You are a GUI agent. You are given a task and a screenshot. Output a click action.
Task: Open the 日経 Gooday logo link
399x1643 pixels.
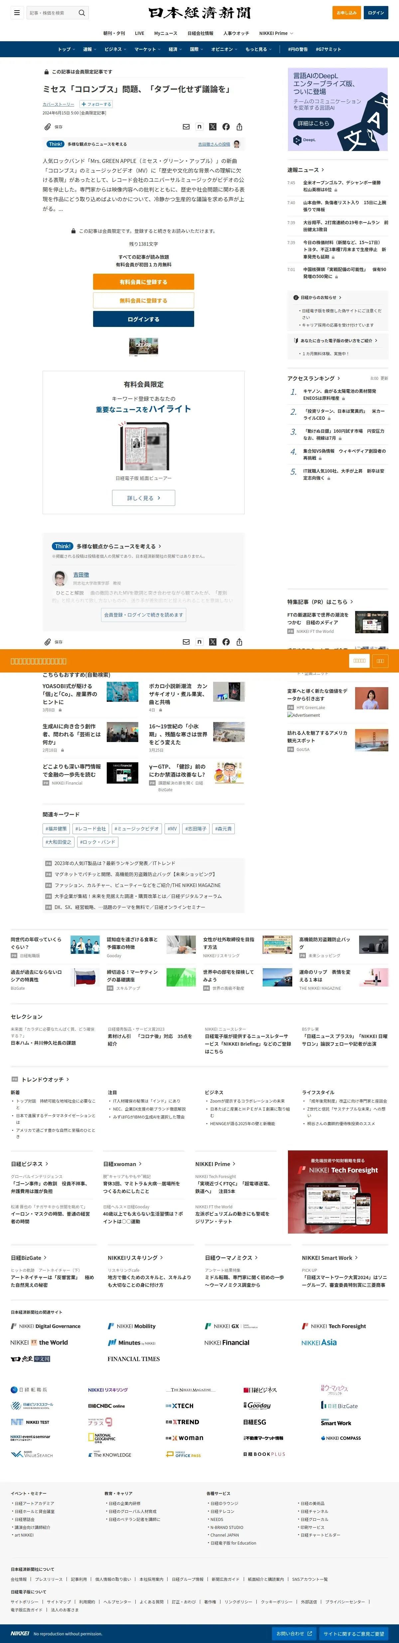[257, 1405]
